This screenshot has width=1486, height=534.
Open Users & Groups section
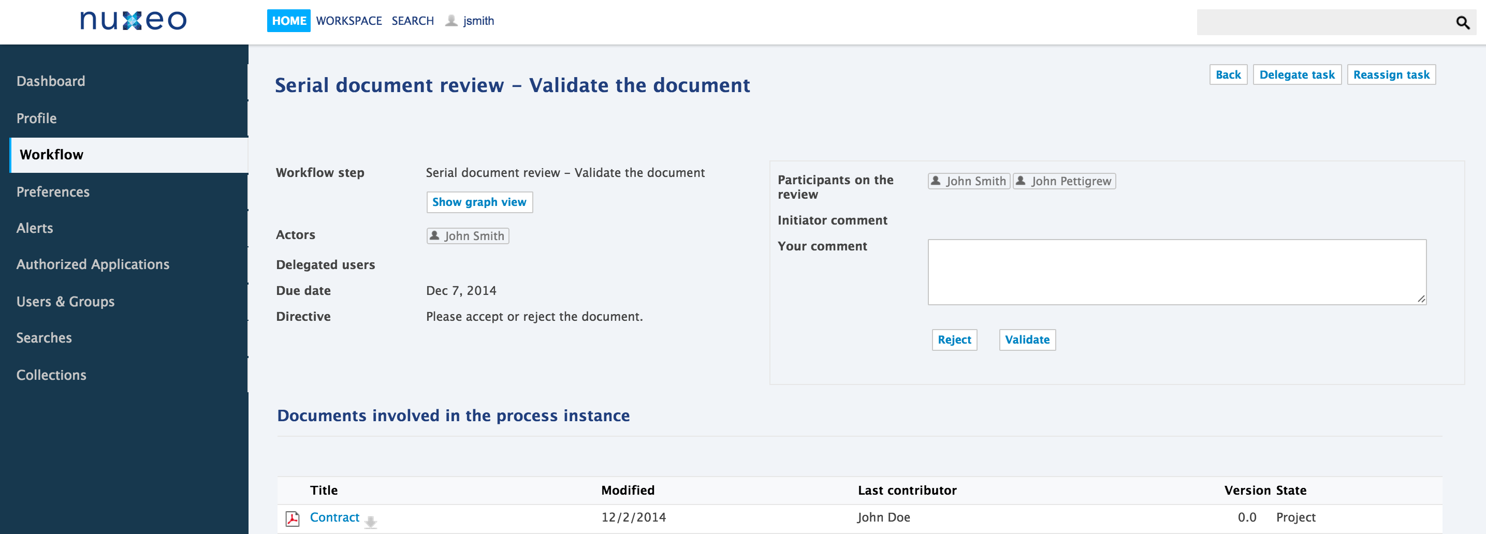tap(65, 301)
